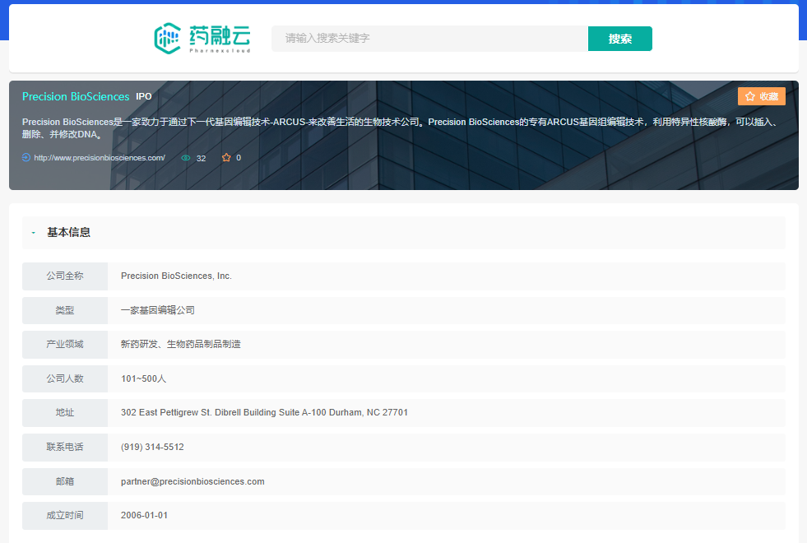This screenshot has width=807, height=543.
Task: Click the company description paragraph in the banner
Action: tap(395, 128)
